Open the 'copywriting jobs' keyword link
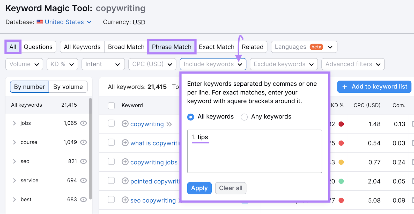414x214 pixels. (x=154, y=162)
